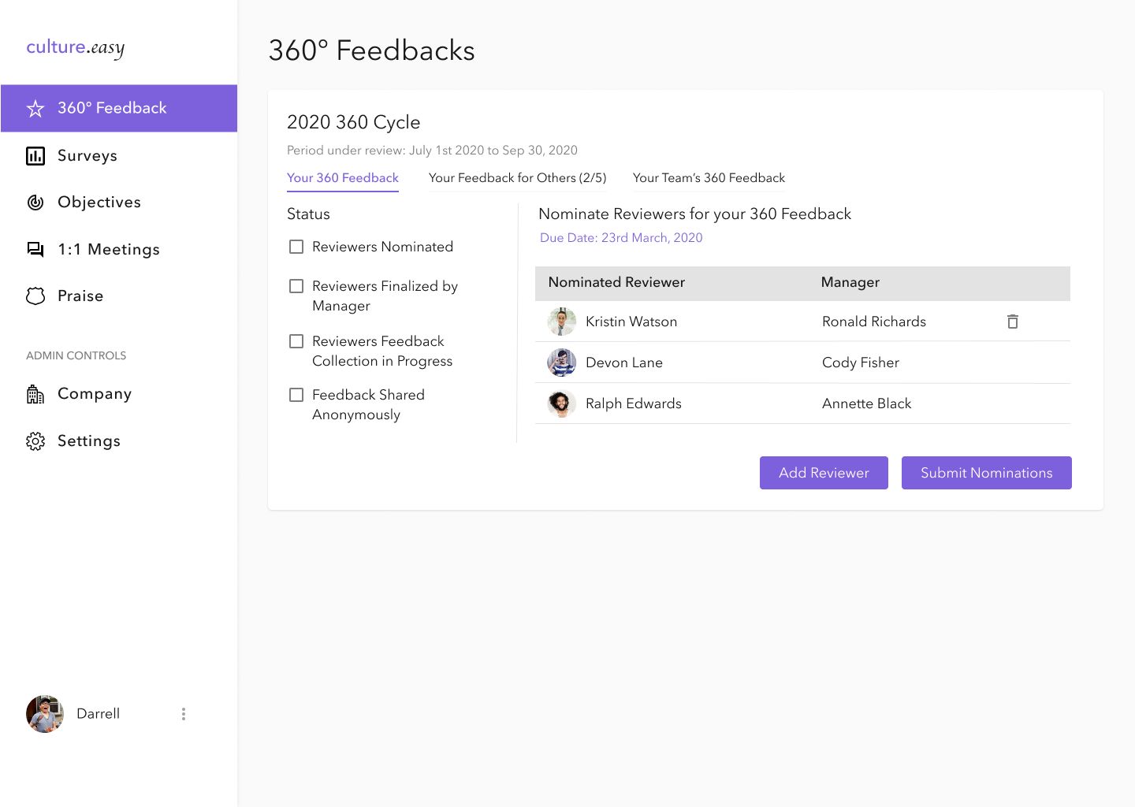Image resolution: width=1135 pixels, height=807 pixels.
Task: Click the 360° Feedback star icon
Action: pos(35,109)
